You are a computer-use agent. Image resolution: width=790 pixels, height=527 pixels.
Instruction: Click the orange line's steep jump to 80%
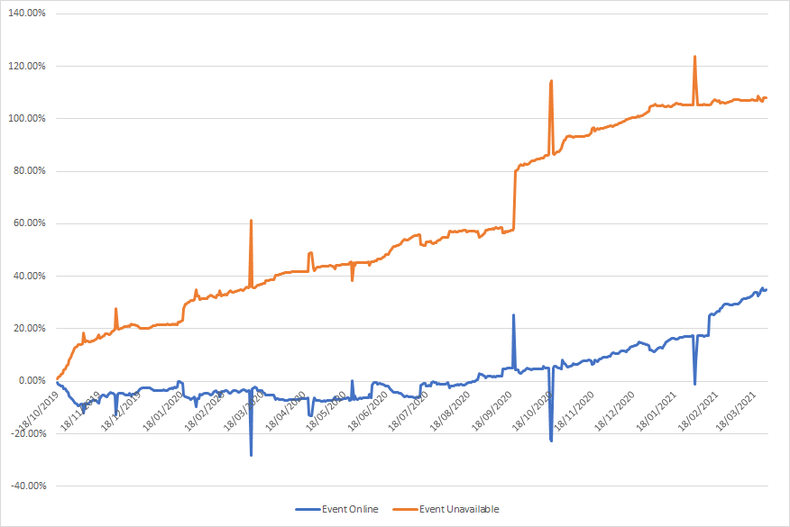pyautogui.click(x=514, y=198)
